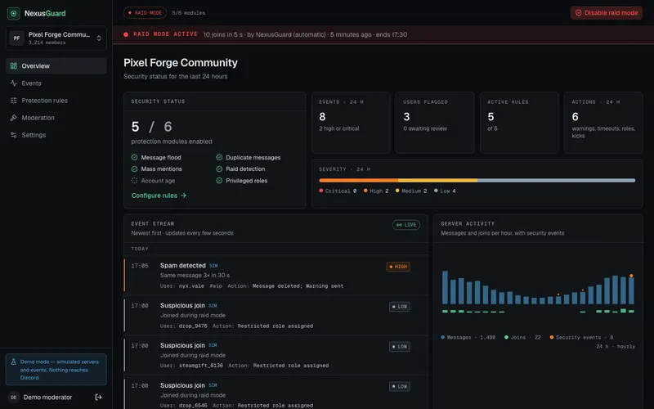Click the Message flood check icon
654x409 pixels.
click(x=134, y=157)
